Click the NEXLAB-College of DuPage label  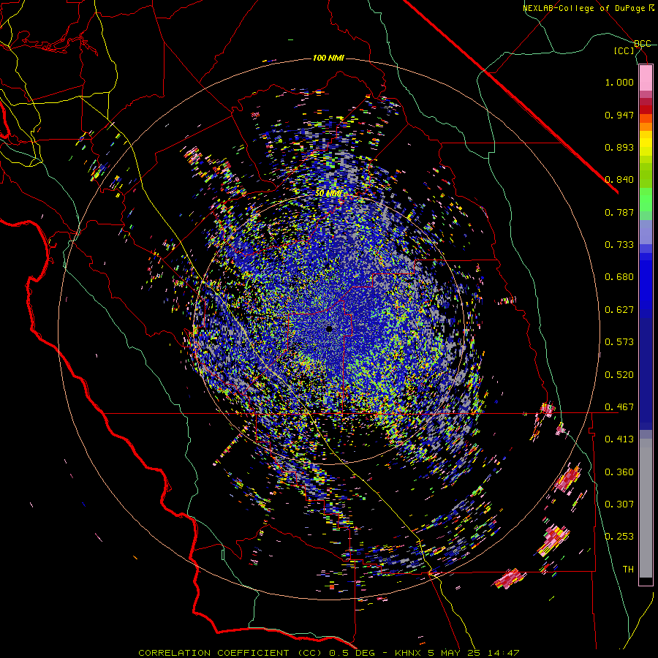click(x=583, y=8)
